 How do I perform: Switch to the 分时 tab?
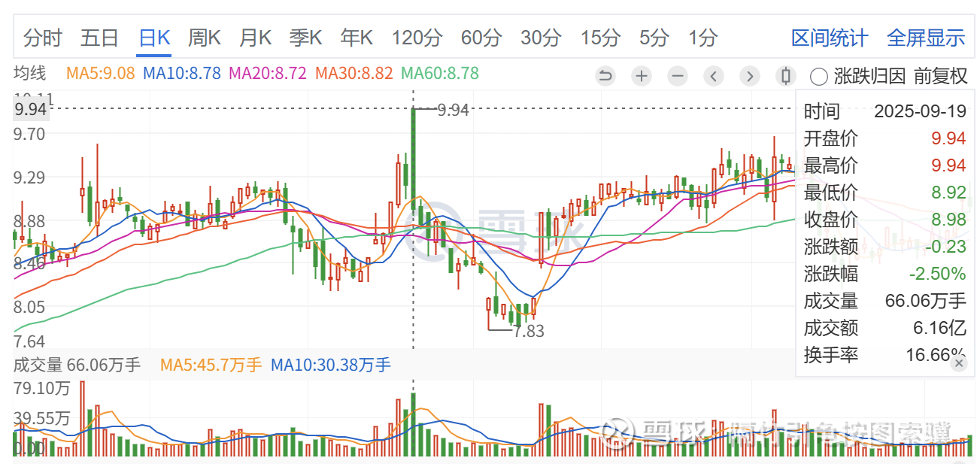43,38
